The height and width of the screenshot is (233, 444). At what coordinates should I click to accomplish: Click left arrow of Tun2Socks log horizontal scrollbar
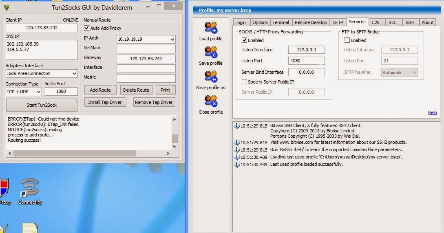pos(10,153)
